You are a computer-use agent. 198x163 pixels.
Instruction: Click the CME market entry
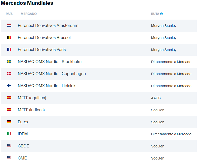coord(22,158)
